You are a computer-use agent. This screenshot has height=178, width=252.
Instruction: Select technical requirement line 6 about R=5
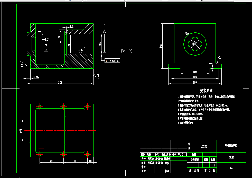186,123
